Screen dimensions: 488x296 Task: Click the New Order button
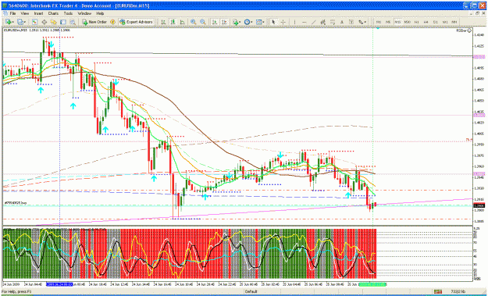click(x=94, y=22)
